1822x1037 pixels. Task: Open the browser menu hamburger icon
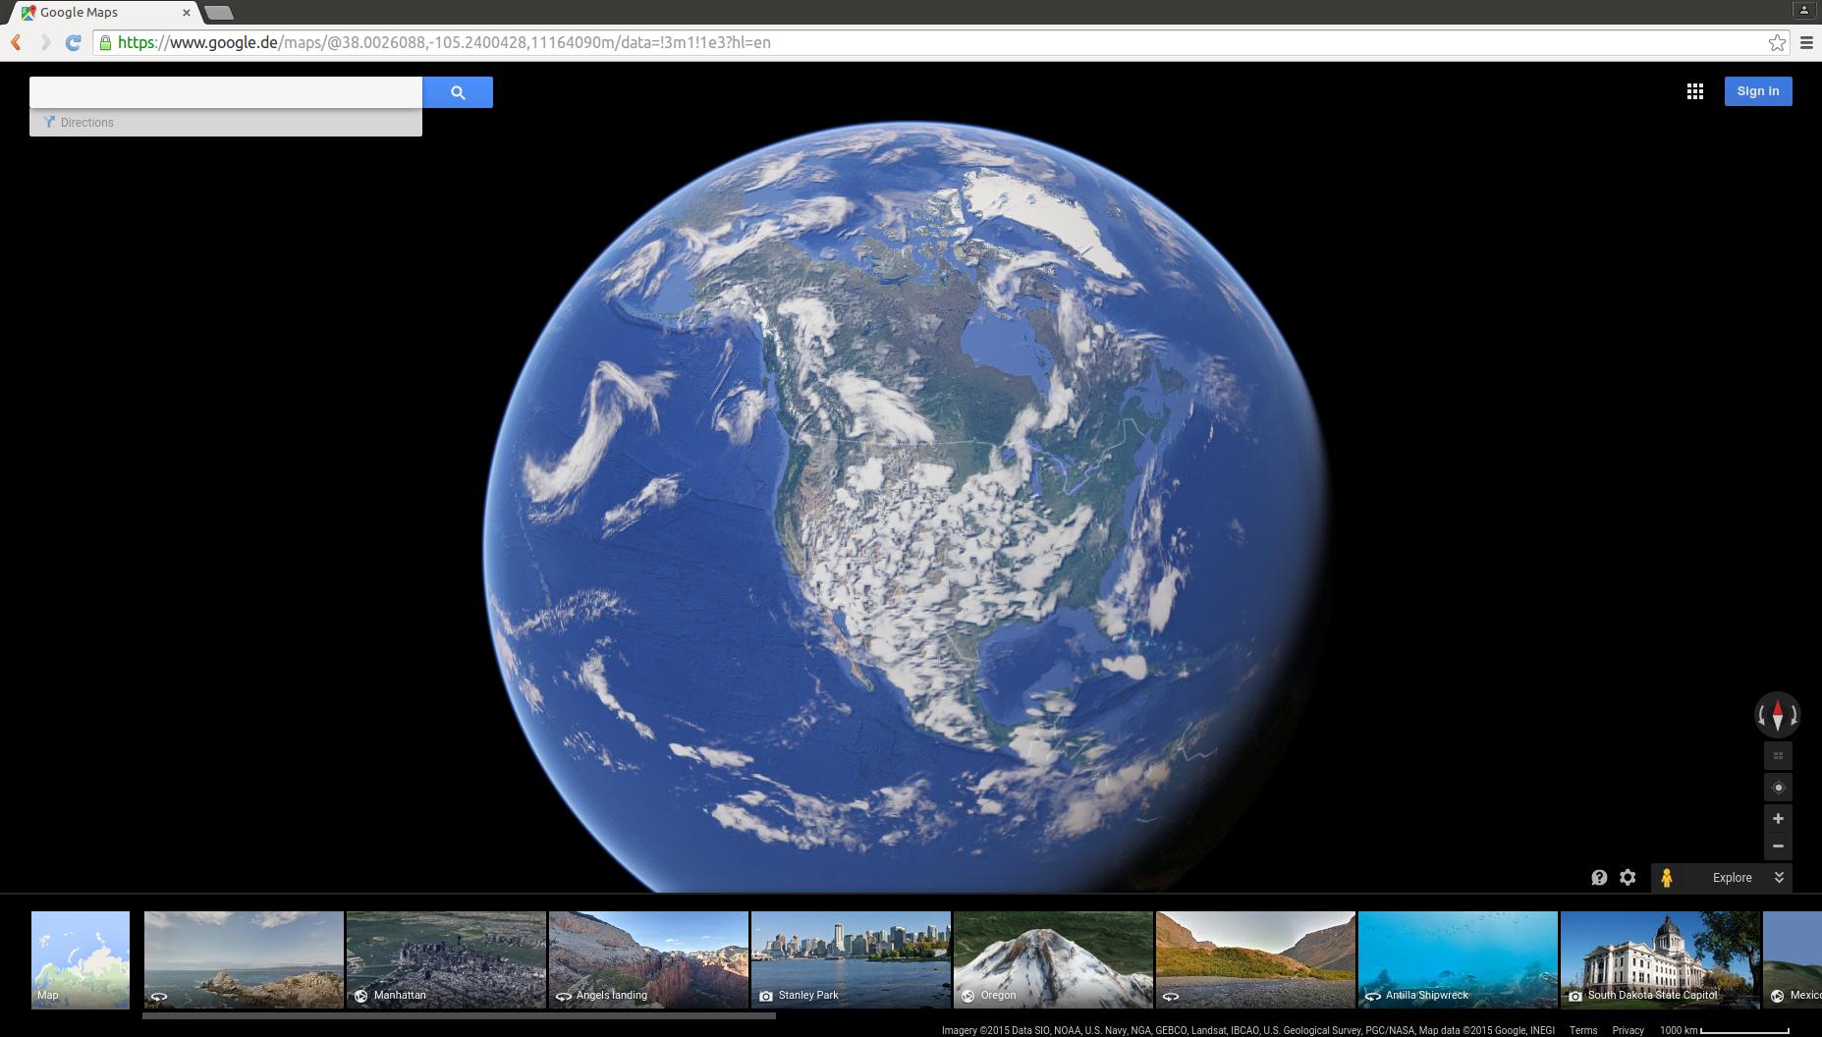[x=1807, y=42]
